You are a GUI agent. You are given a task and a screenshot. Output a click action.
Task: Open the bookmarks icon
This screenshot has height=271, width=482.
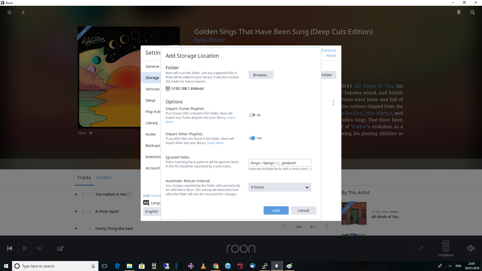coord(459,12)
